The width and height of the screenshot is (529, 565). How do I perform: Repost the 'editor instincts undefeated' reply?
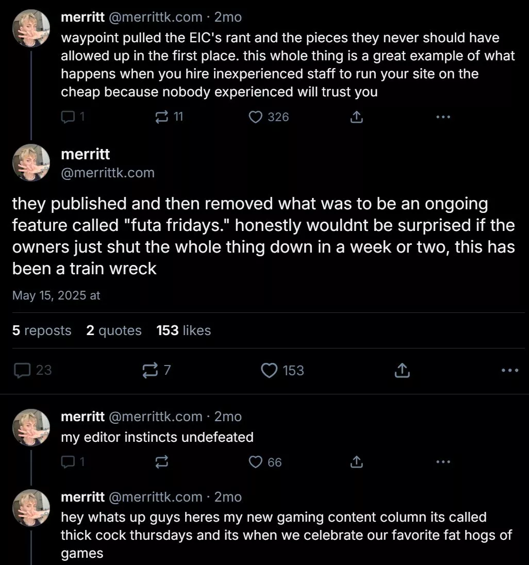[x=162, y=462]
